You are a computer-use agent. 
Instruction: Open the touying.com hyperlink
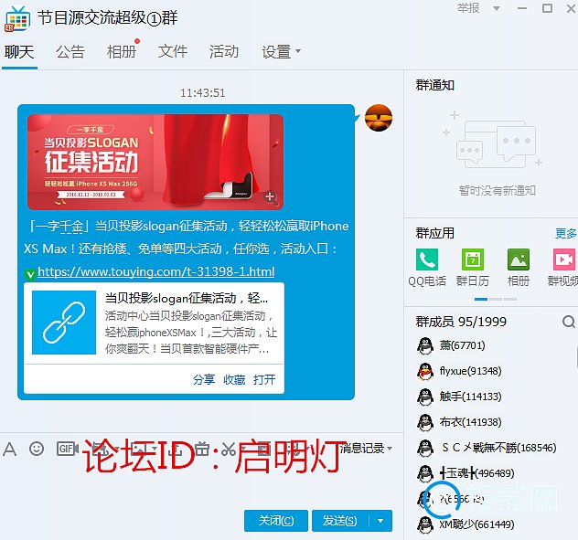[x=155, y=272]
